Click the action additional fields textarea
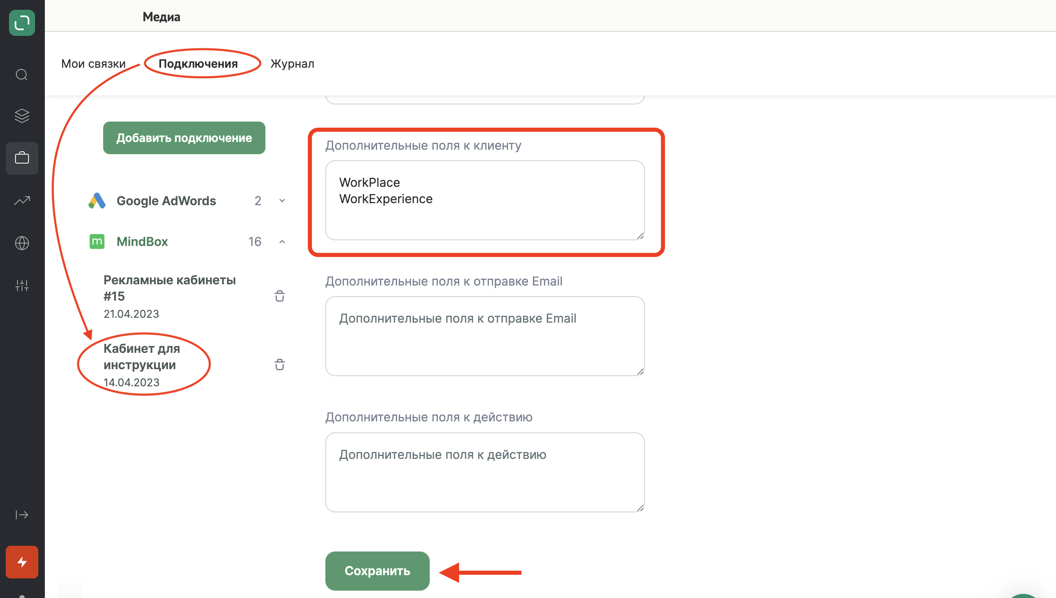This screenshot has height=598, width=1056. pyautogui.click(x=485, y=472)
